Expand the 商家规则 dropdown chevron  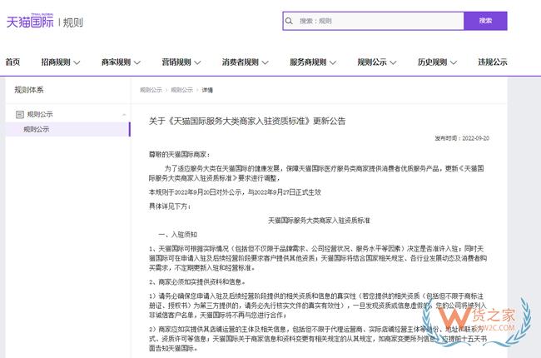(137, 62)
